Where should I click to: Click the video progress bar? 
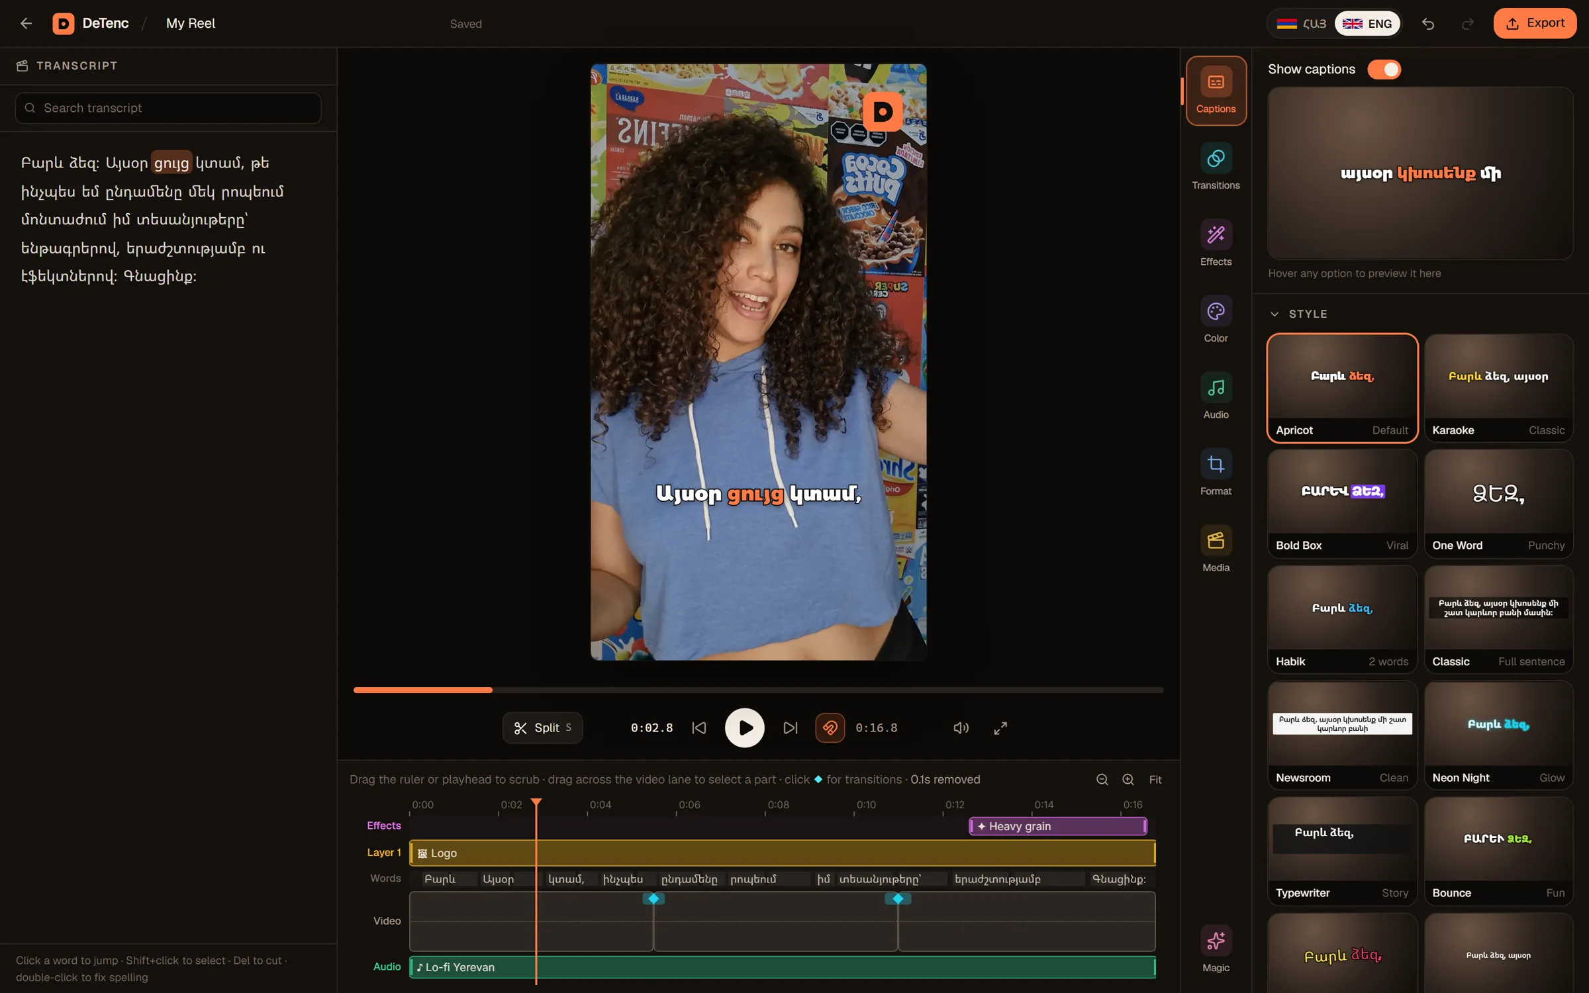point(758,690)
